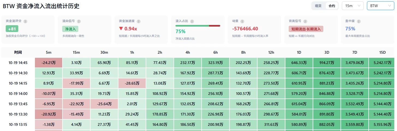The width and height of the screenshot is (397, 131).
Task: Click the 5m column header
Action: pos(49,52)
